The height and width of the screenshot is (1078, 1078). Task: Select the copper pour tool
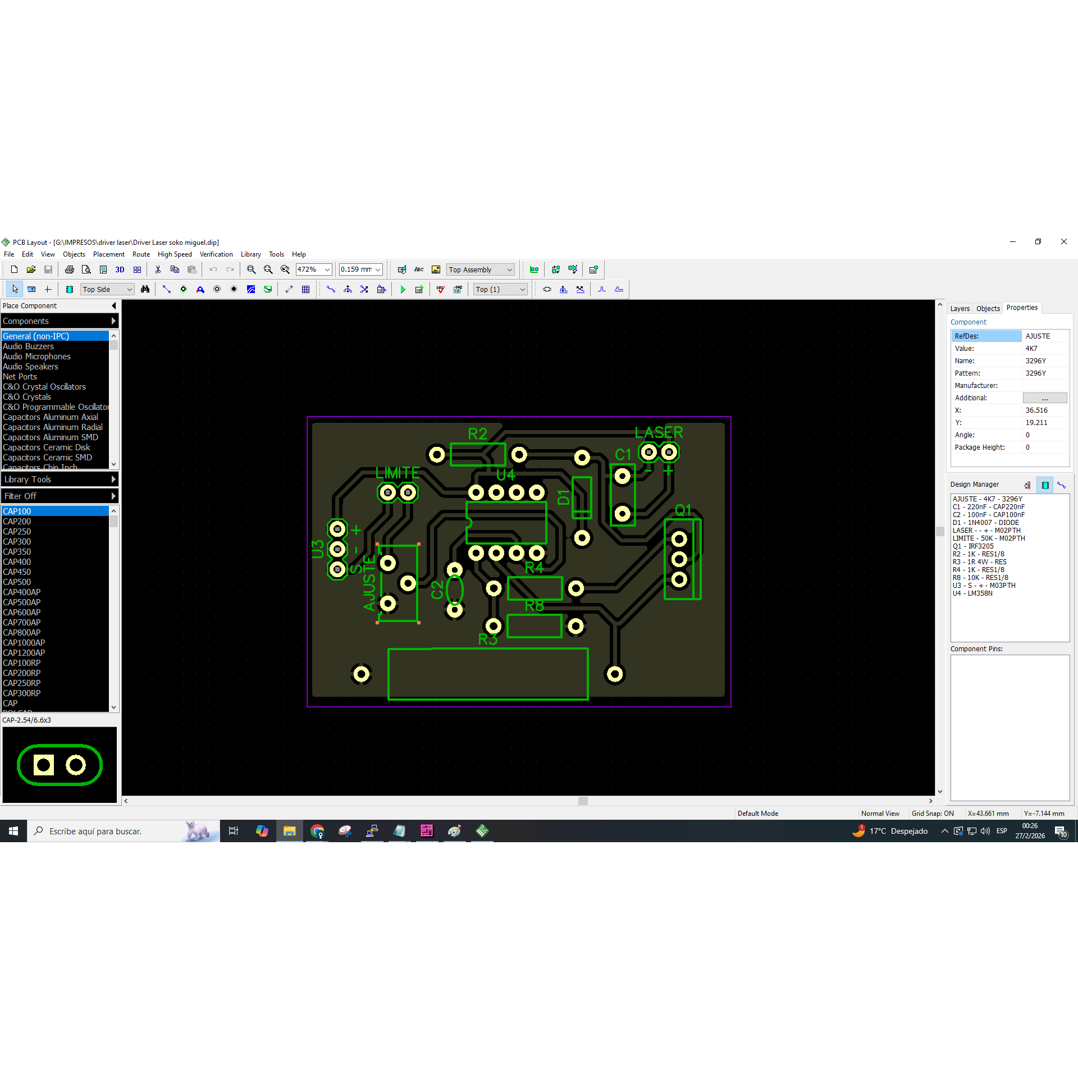click(x=251, y=289)
